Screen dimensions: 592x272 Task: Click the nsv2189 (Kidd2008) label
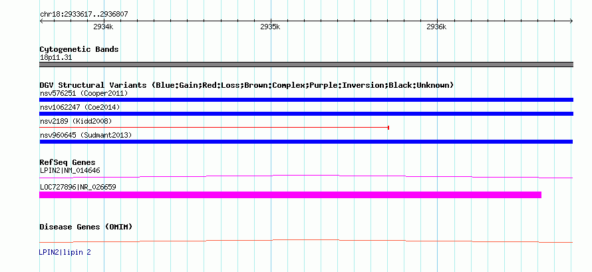76,121
